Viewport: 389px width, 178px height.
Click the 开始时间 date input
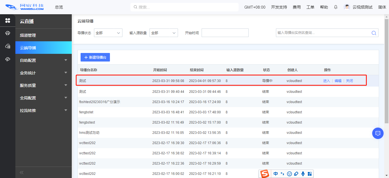pyautogui.click(x=225, y=33)
